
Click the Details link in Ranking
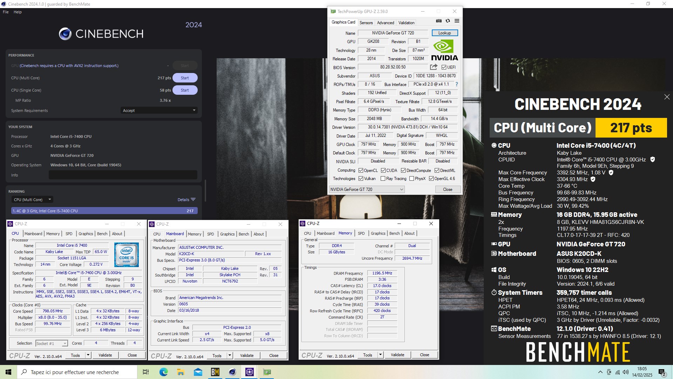point(183,200)
